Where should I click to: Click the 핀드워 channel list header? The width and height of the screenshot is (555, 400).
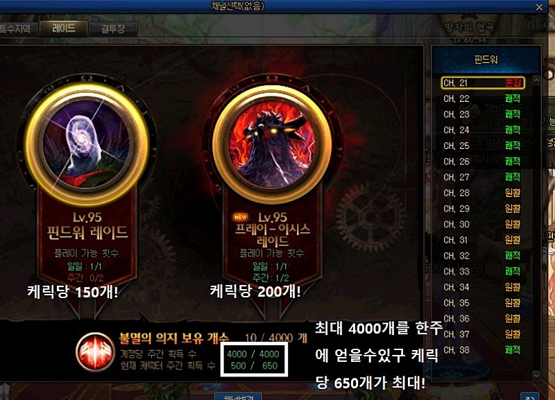486,60
